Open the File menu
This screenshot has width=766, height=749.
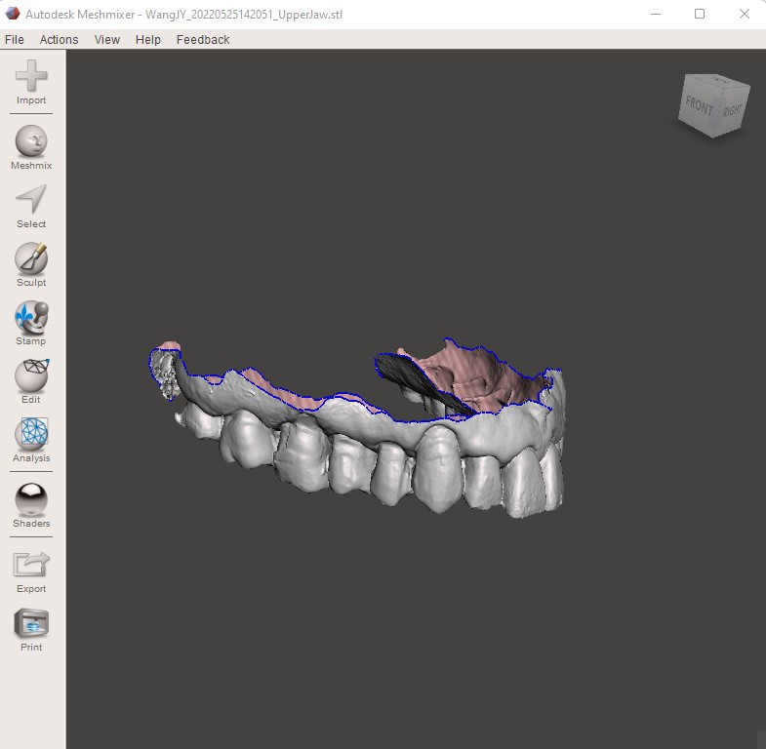pyautogui.click(x=15, y=40)
